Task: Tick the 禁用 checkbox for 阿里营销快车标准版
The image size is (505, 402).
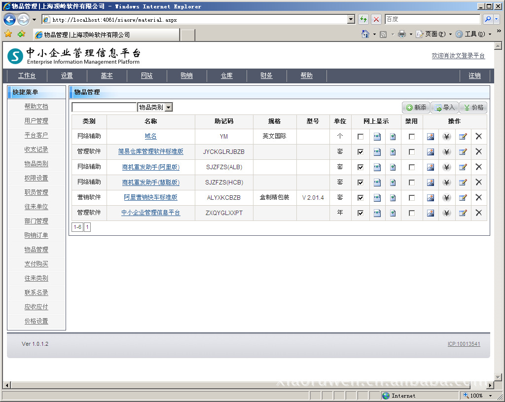Action: (411, 198)
